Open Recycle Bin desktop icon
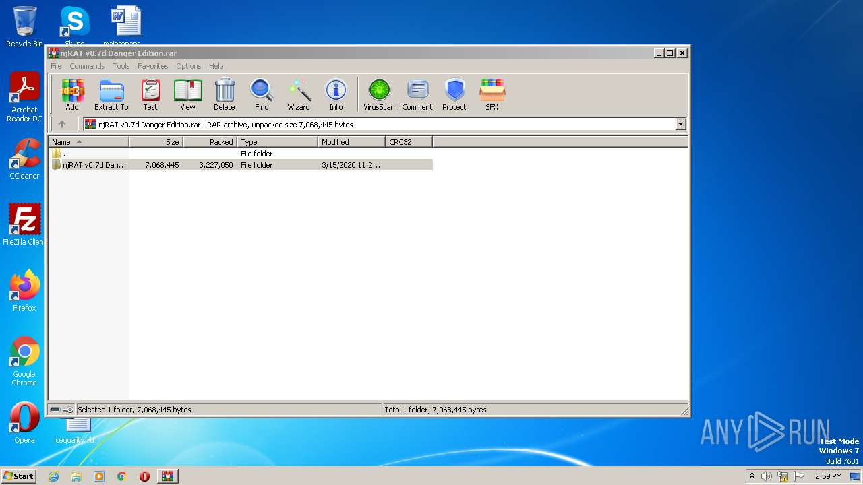 [24, 27]
